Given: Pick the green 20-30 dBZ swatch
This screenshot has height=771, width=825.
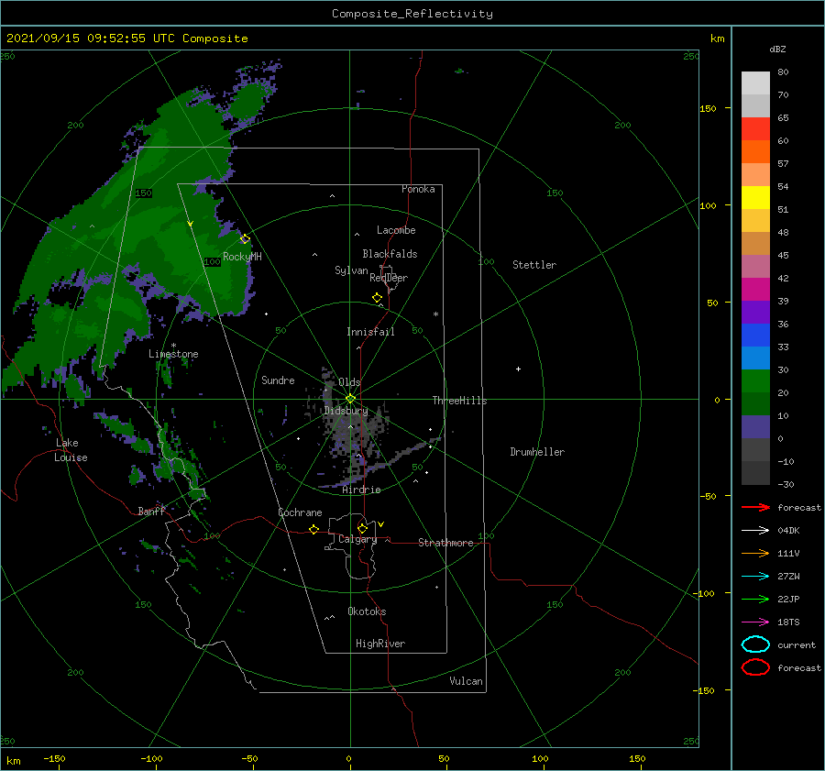Looking at the screenshot, I should [x=755, y=381].
